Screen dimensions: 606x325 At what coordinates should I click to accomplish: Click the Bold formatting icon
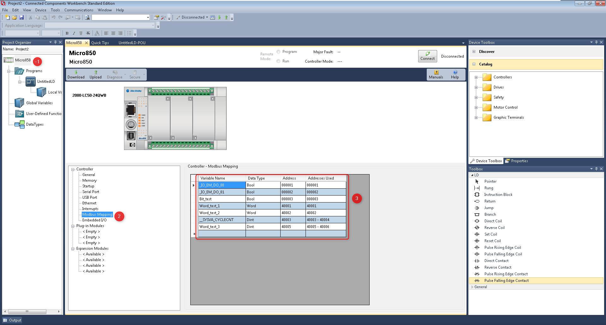tap(67, 33)
